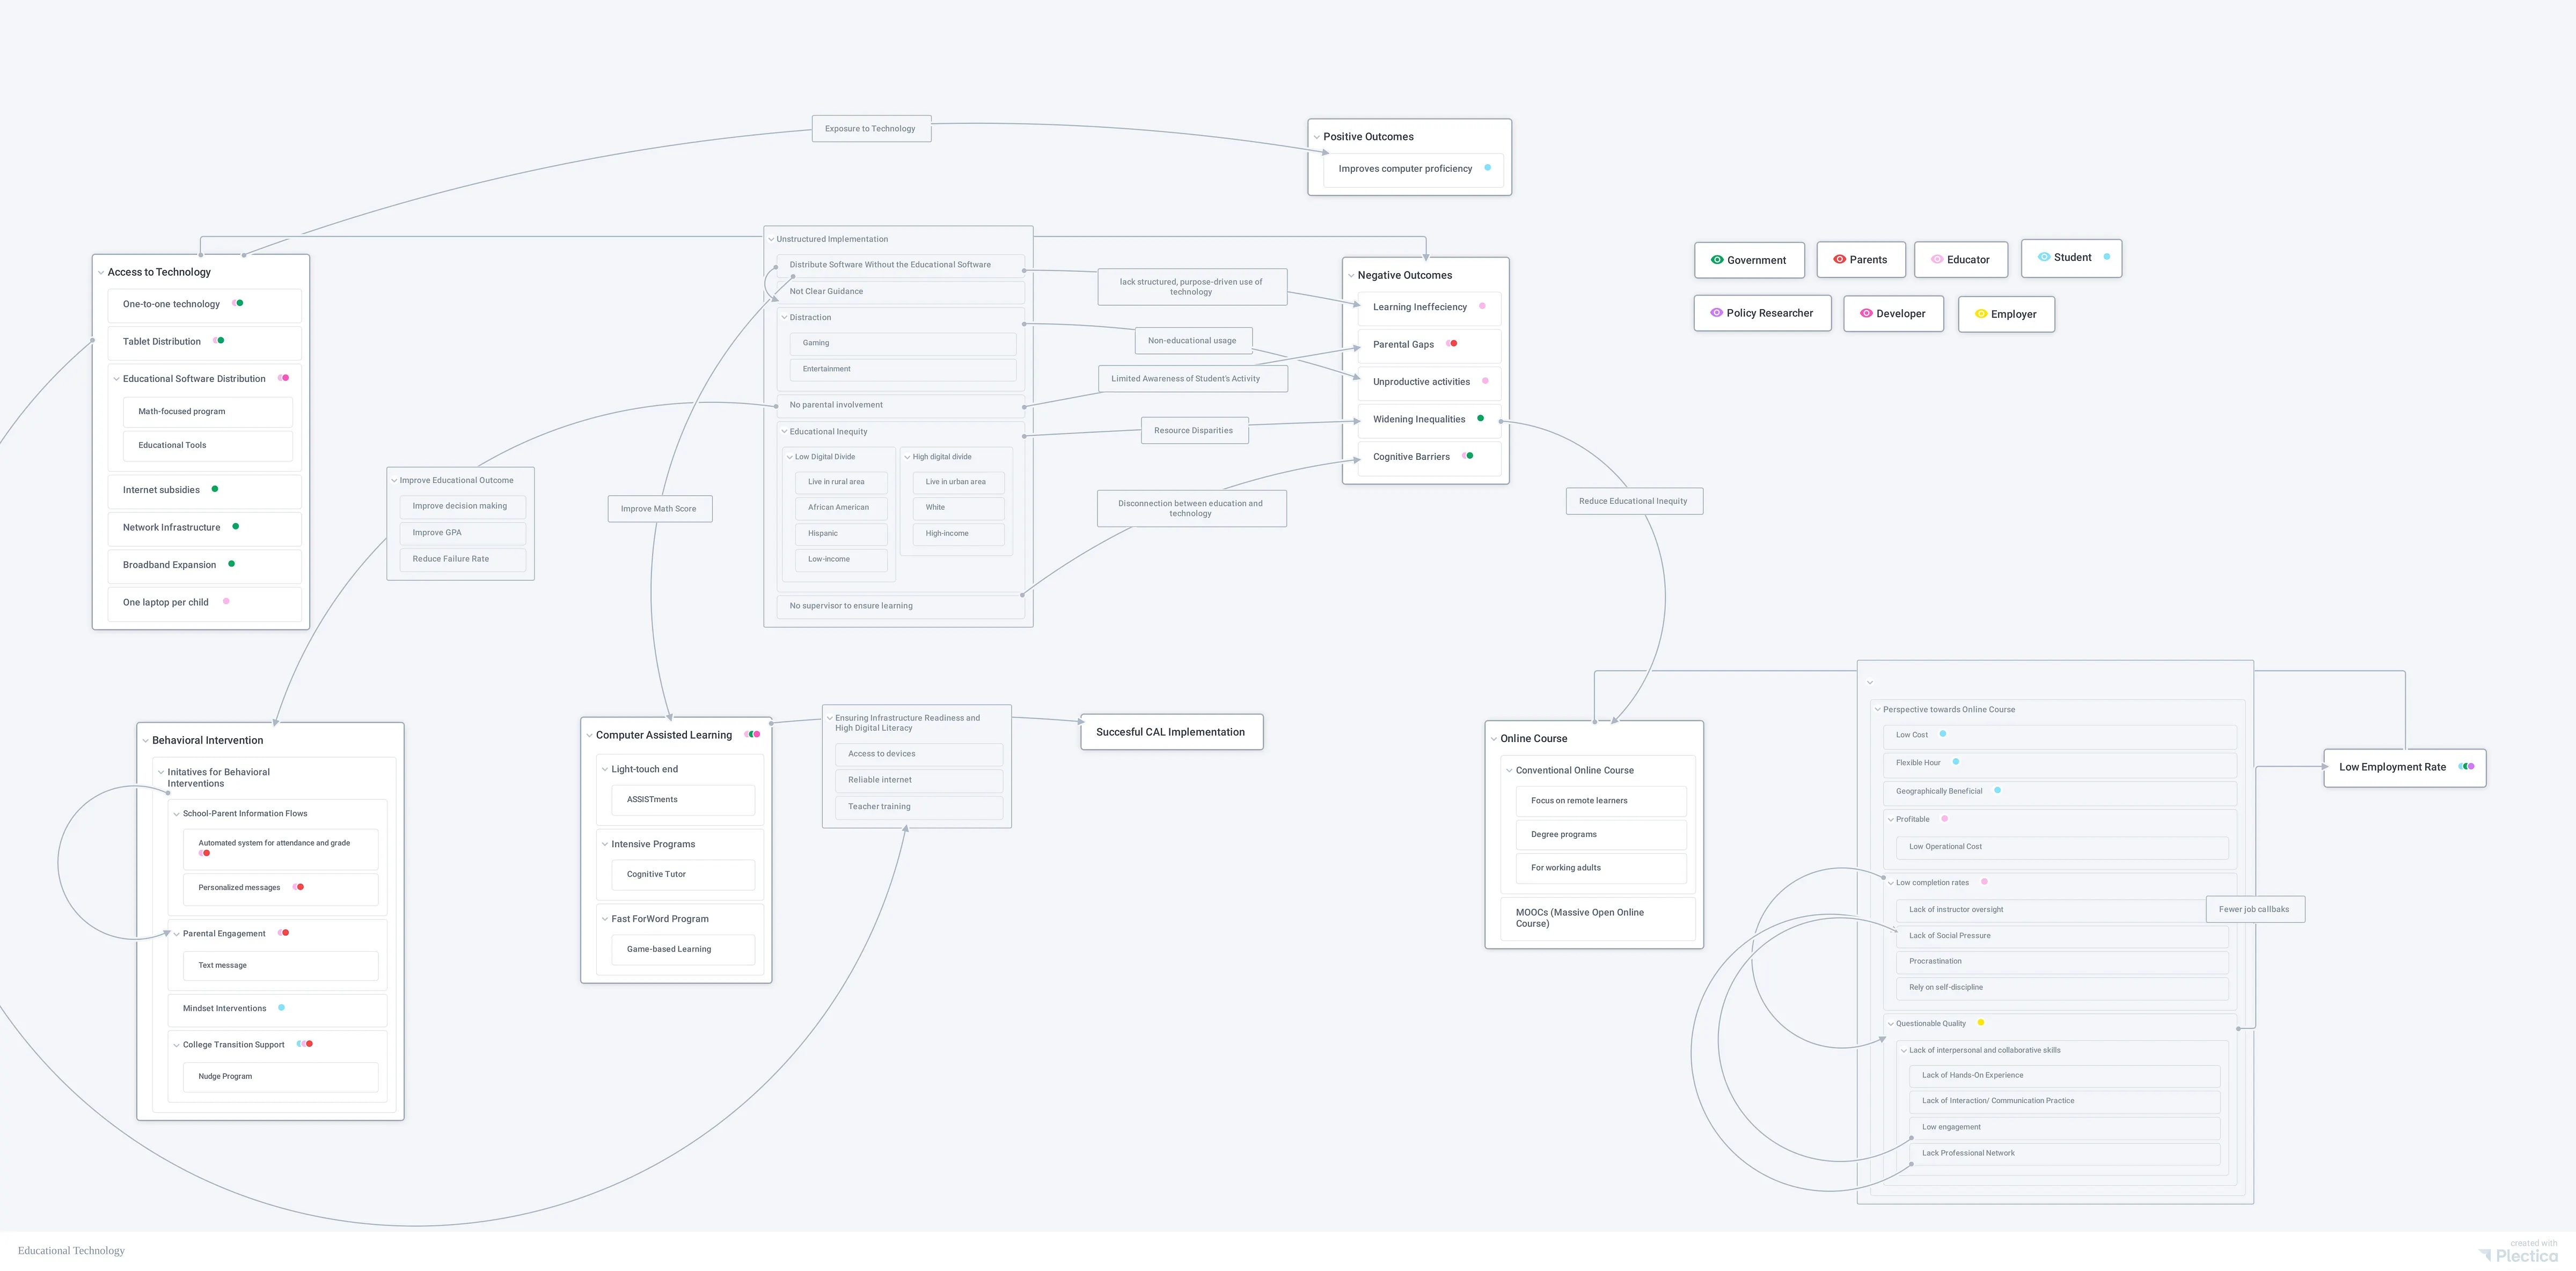Image resolution: width=2576 pixels, height=1271 pixels.
Task: Click the purple eye icon on Policy Researcher
Action: [1716, 313]
